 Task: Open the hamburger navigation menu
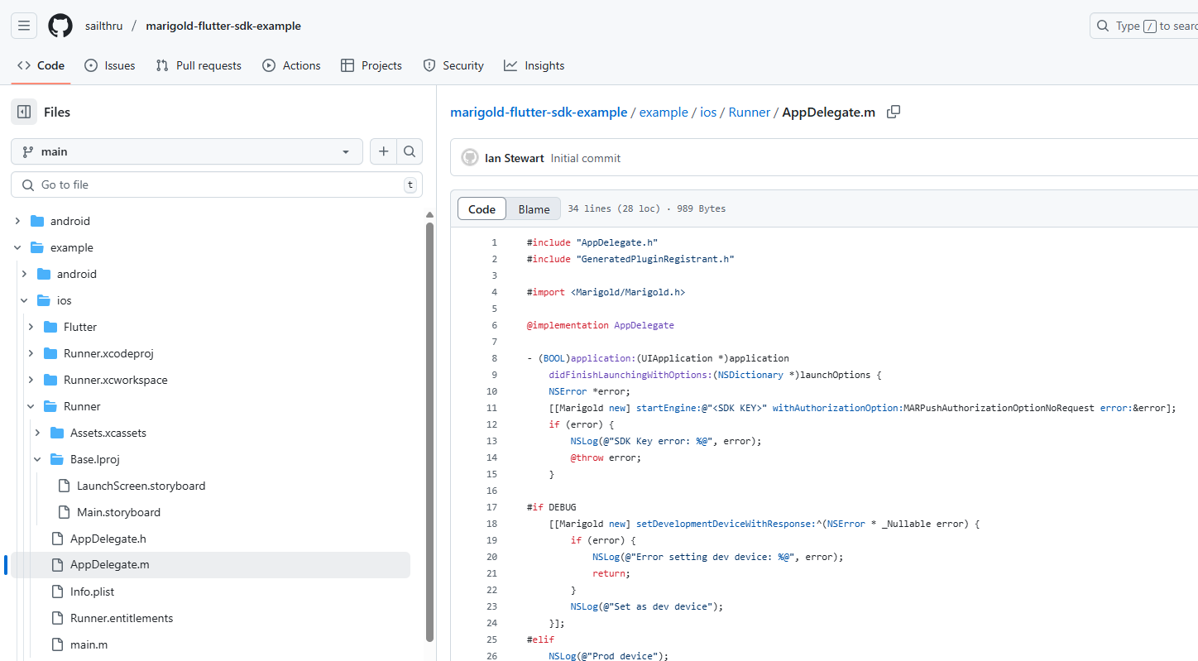point(24,26)
